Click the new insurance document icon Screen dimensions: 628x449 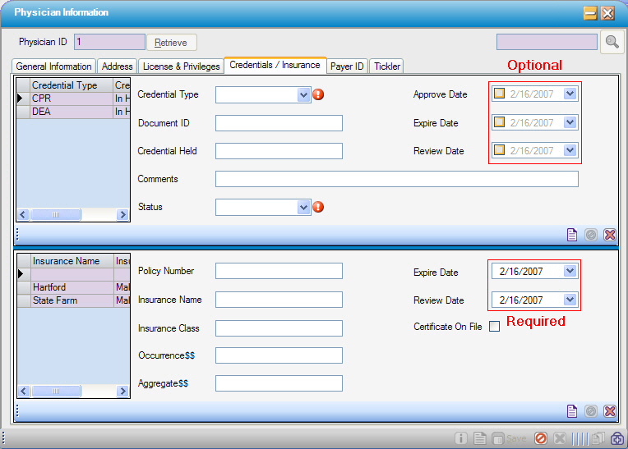click(x=572, y=411)
